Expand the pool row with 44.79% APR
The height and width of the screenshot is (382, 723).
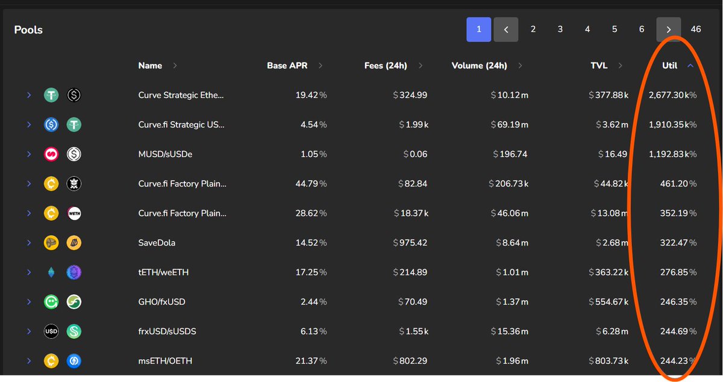tap(28, 183)
